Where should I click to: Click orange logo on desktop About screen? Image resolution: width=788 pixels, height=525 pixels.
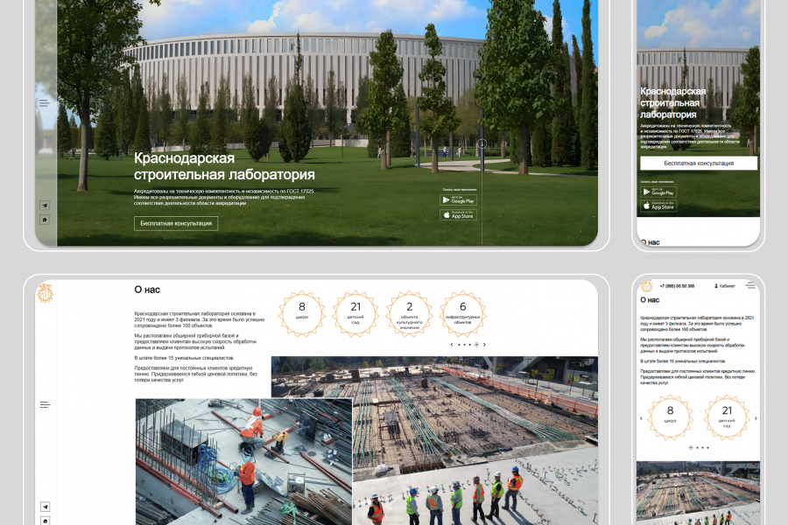coord(46,293)
